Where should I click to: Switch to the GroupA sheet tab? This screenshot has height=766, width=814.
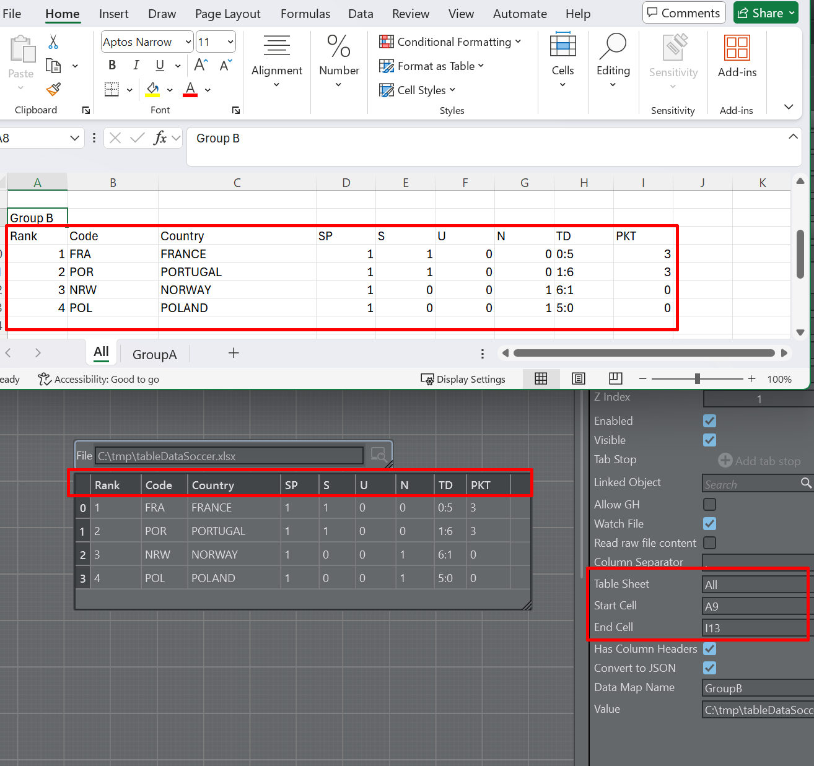(x=154, y=354)
